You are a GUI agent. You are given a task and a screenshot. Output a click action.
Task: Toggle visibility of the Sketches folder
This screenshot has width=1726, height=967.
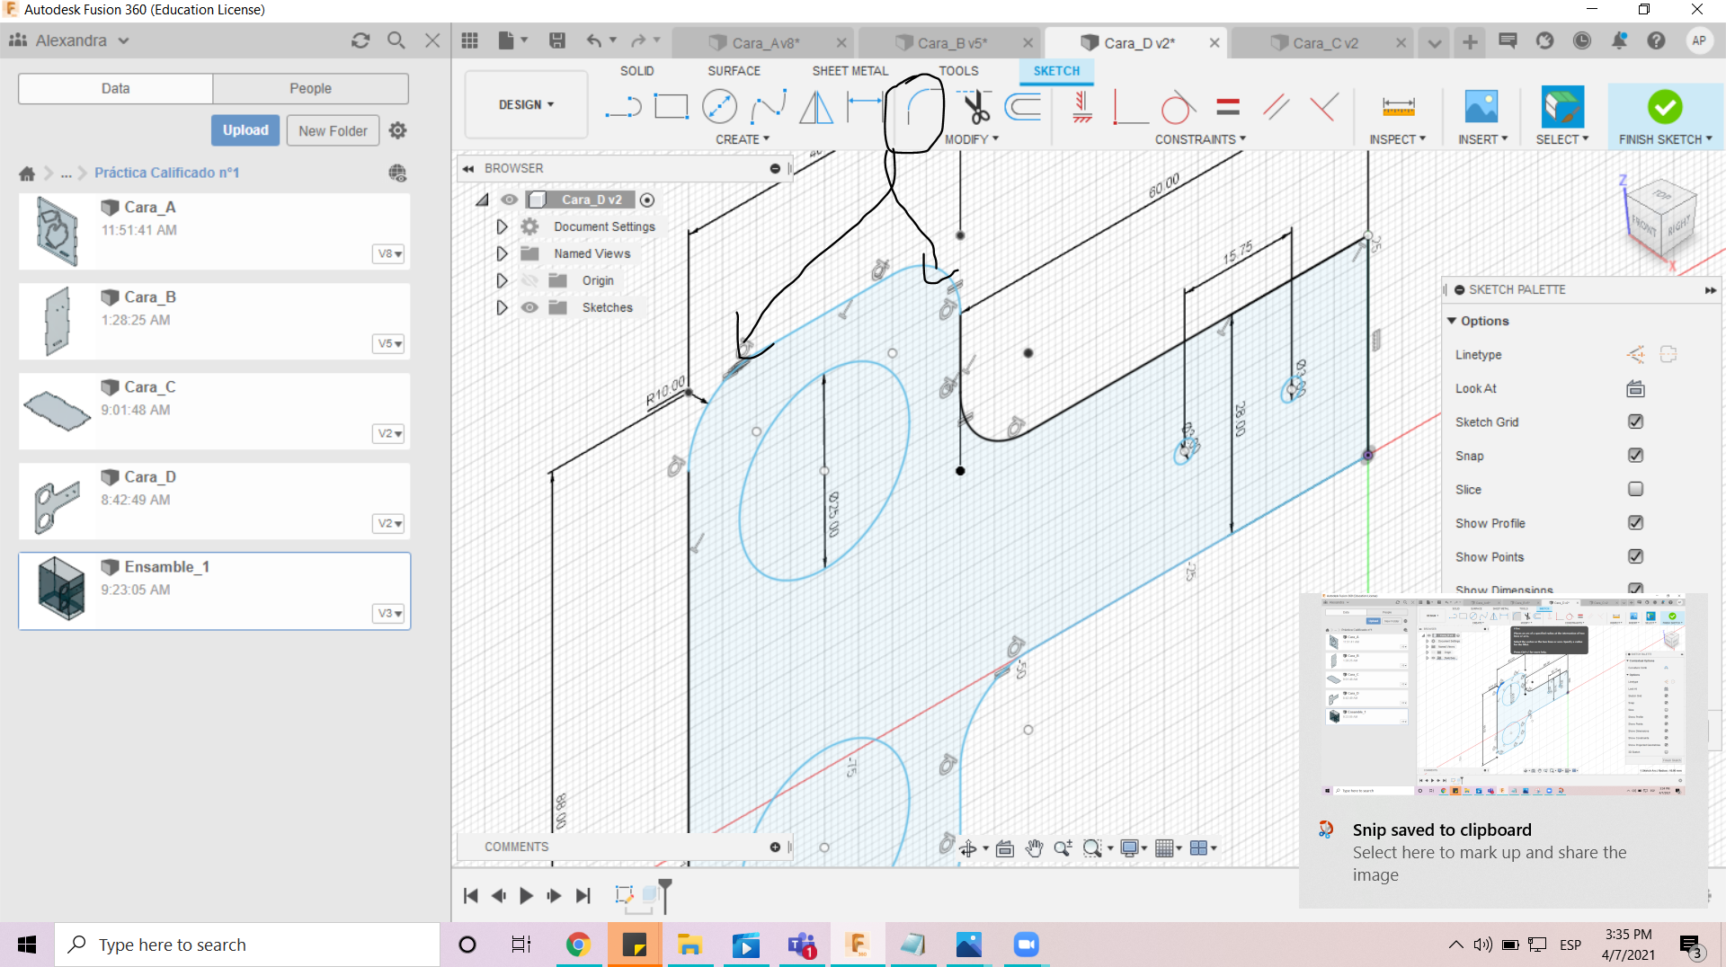tap(529, 307)
